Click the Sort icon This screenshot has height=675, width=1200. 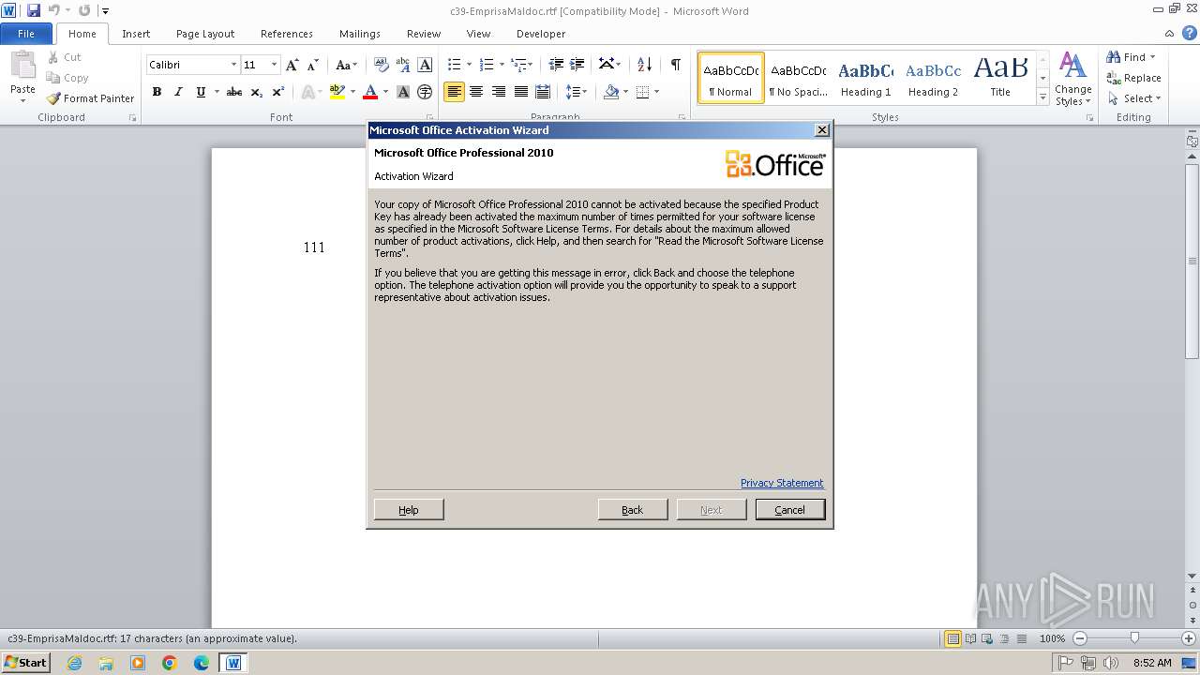tap(644, 65)
